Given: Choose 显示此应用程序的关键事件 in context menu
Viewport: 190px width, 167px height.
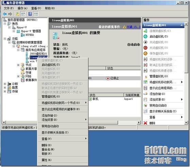Looking at the screenshot, I should pyautogui.click(x=63, y=109).
